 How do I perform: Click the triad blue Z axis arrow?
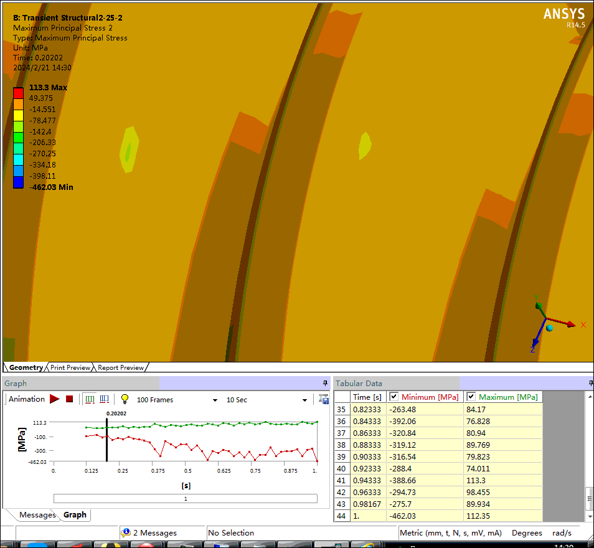click(x=539, y=334)
